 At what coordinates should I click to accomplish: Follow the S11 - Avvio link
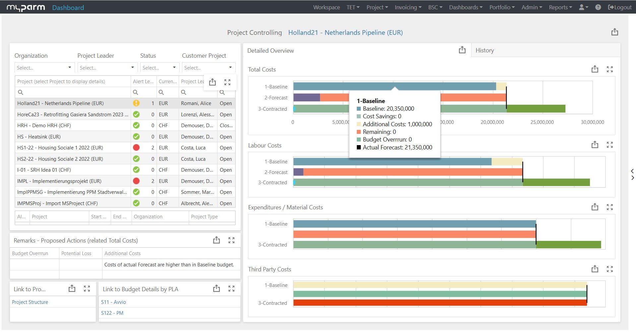pos(113,302)
